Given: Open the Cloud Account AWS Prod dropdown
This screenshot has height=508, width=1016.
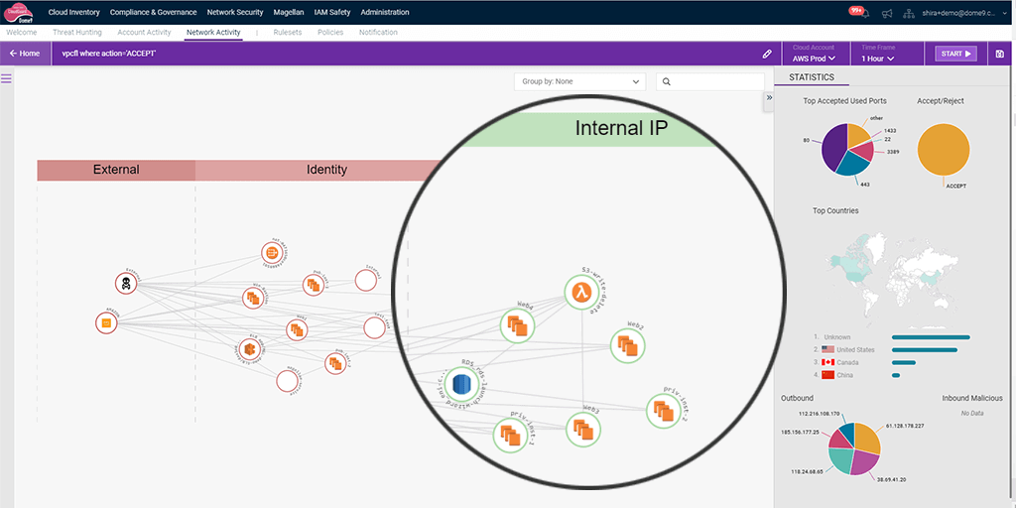Looking at the screenshot, I should click(x=814, y=54).
